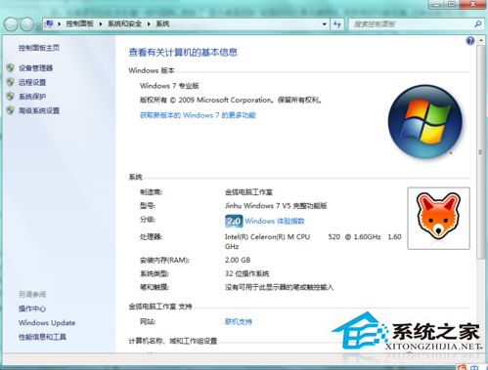Click the Intel(R) Celeron(R) M CPU text
Screen dimensions: 488x370
[x=267, y=237]
